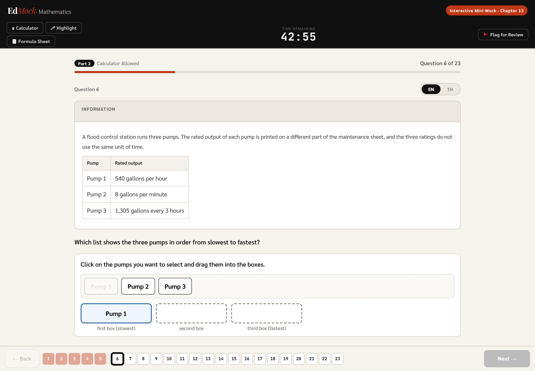This screenshot has height=371, width=535.
Task: Jump to question 16
Action: coord(247,359)
